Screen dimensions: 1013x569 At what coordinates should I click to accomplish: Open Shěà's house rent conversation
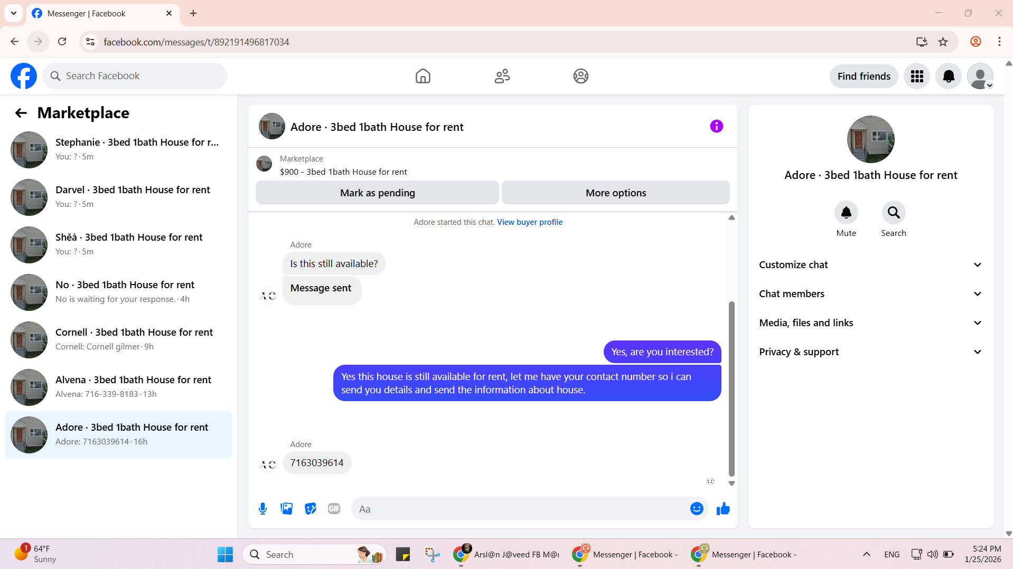119,245
